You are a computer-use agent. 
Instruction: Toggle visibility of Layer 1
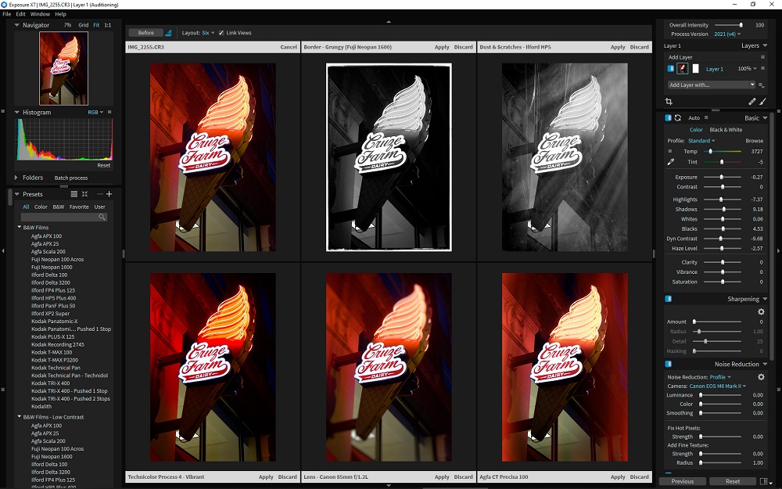pos(671,69)
